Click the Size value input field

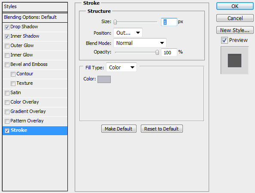[x=169, y=22]
